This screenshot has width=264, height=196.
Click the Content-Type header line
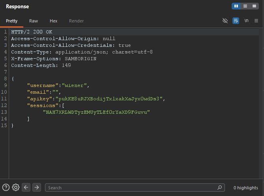[82, 52]
